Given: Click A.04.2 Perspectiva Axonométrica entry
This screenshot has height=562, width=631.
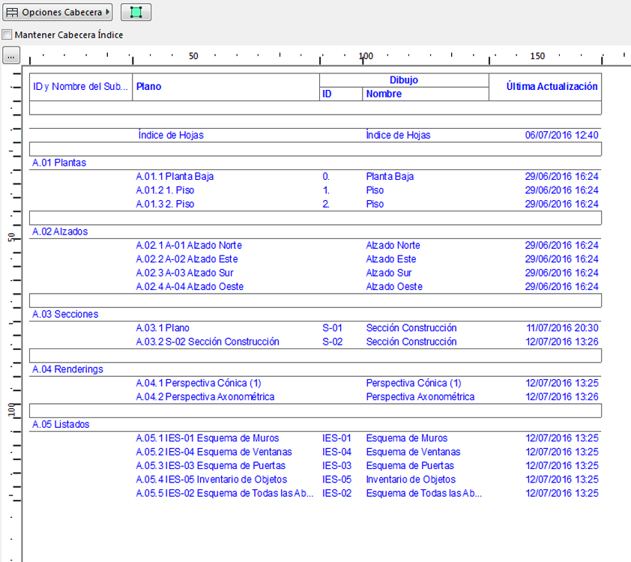Looking at the screenshot, I should tap(205, 396).
